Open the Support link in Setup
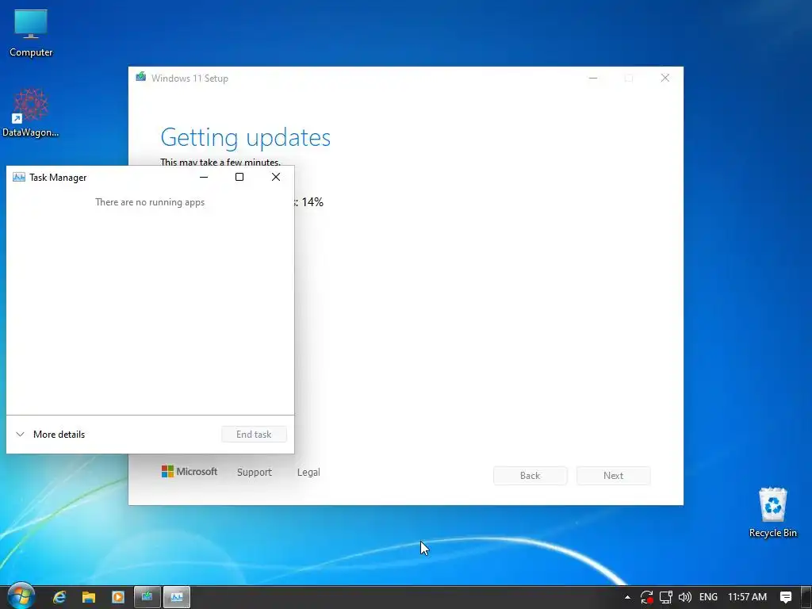The image size is (812, 609). coord(255,473)
